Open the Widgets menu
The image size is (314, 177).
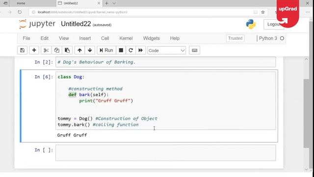pyautogui.click(x=152, y=38)
